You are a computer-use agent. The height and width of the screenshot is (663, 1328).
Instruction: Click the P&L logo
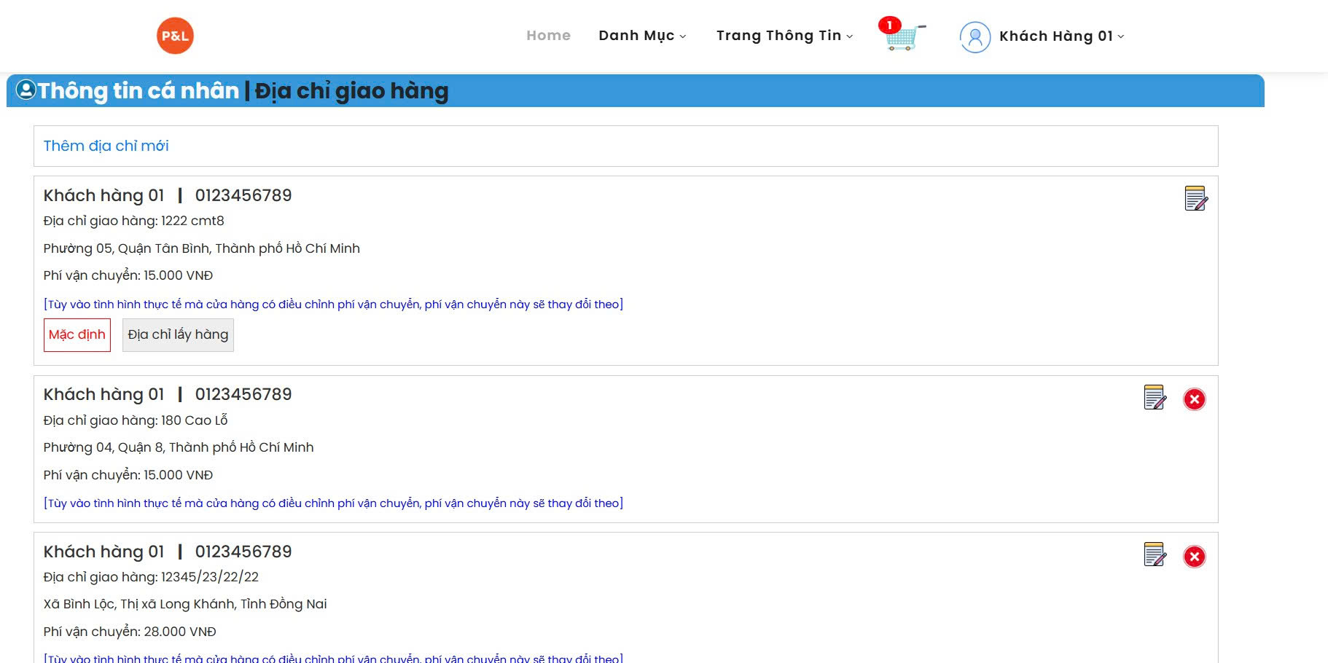[175, 34]
